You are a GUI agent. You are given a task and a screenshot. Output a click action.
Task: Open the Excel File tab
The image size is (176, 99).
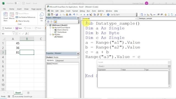point(4,9)
